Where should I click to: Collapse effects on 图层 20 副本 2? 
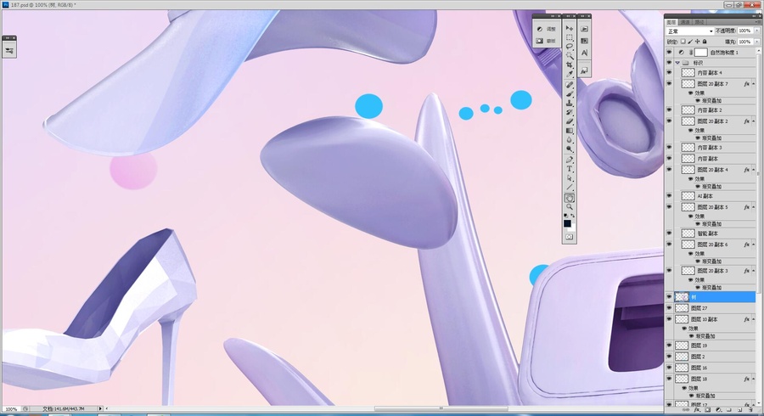[x=753, y=121]
